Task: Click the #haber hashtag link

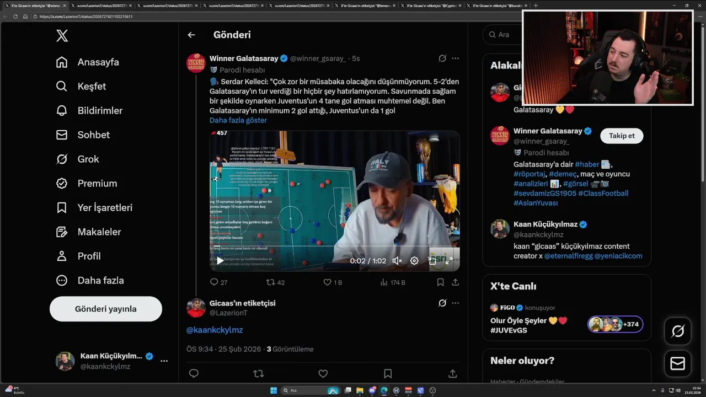Action: point(587,164)
